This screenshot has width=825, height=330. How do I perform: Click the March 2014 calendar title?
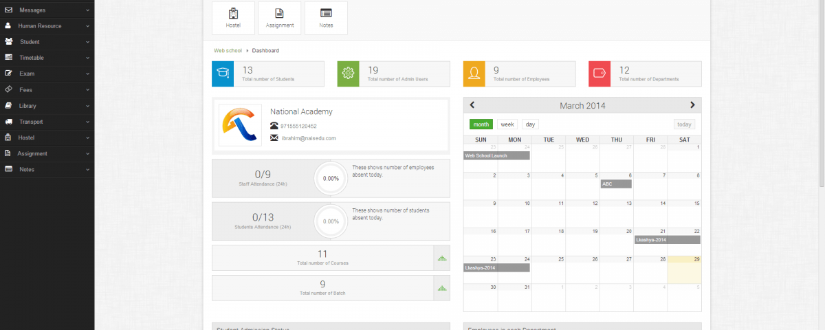tap(582, 106)
